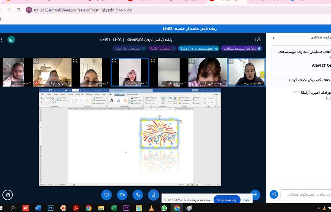Open WhatsApp from the taskbar

(x=164, y=208)
